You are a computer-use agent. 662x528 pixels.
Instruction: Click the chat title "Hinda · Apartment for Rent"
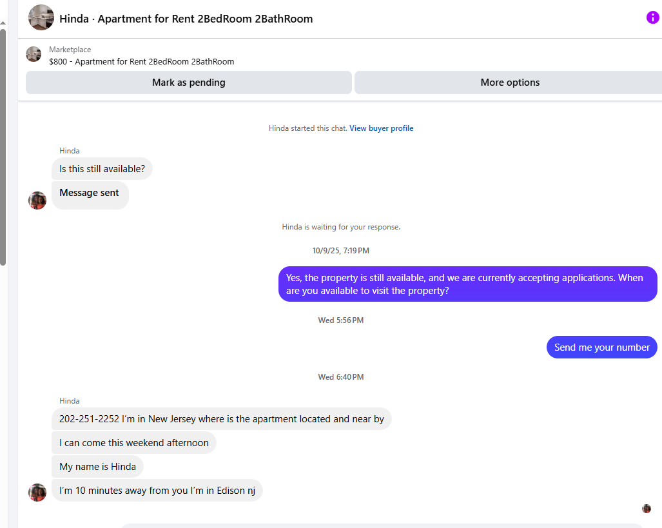point(186,19)
